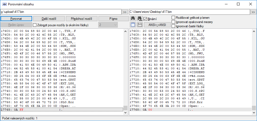This screenshot has height=121, width=257.
Task: Click the right pane vertical scrollbar
Action: 255,70
